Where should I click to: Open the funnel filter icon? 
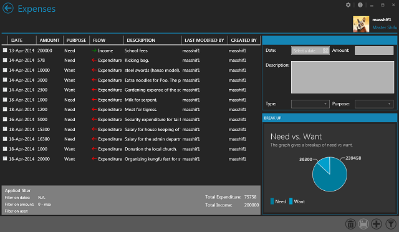click(x=391, y=224)
